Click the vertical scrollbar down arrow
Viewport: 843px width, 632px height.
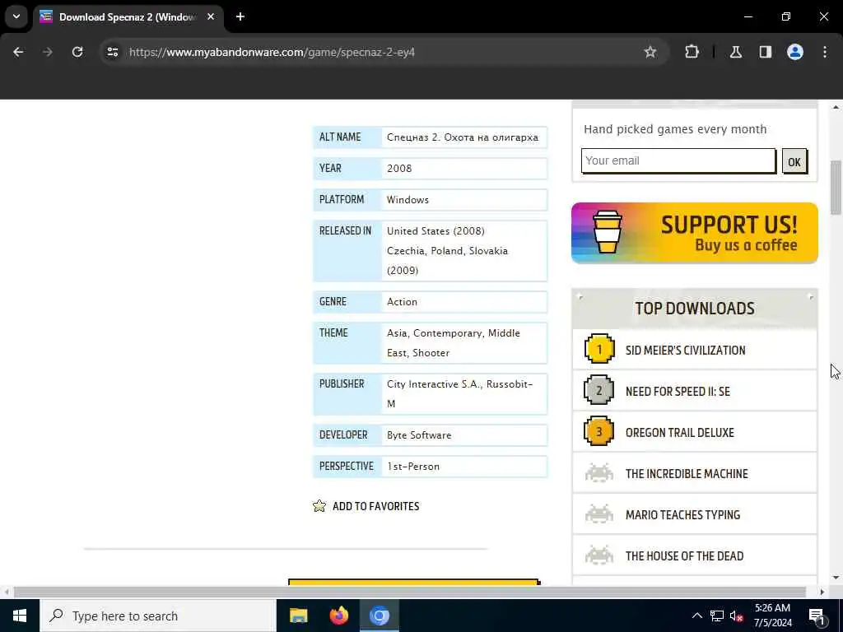836,578
